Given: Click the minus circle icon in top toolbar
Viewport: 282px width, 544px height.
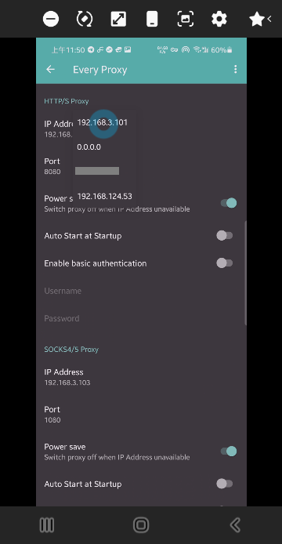Looking at the screenshot, I should pyautogui.click(x=51, y=19).
